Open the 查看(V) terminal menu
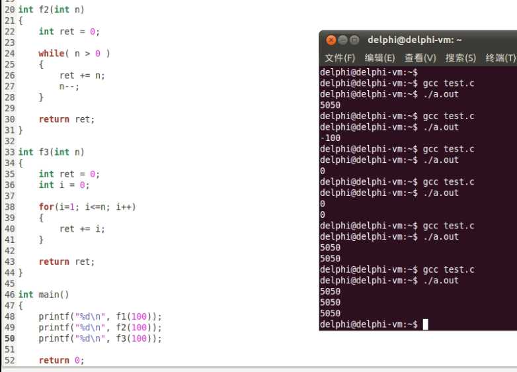 tap(420, 58)
